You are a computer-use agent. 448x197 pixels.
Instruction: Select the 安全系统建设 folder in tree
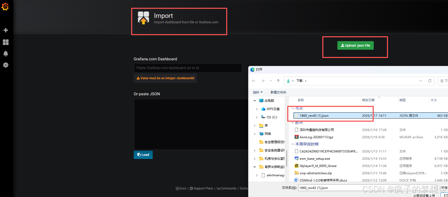click(272, 150)
